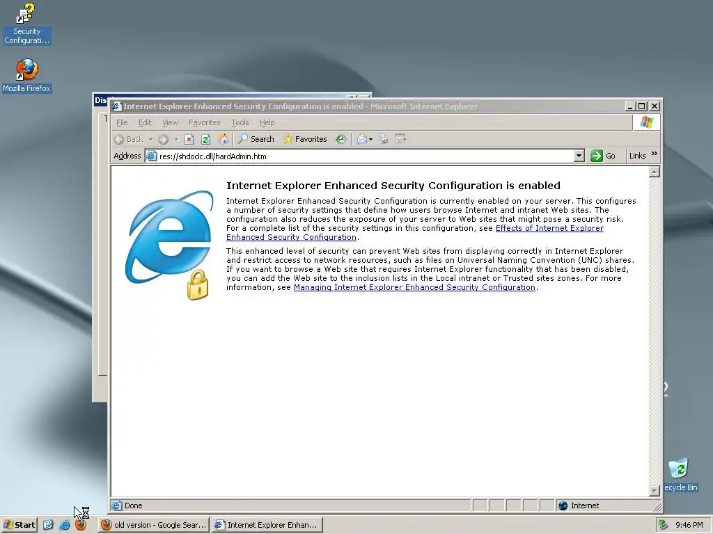The image size is (713, 534).
Task: Expand the Mail button dropdown arrow
Action: tap(370, 139)
